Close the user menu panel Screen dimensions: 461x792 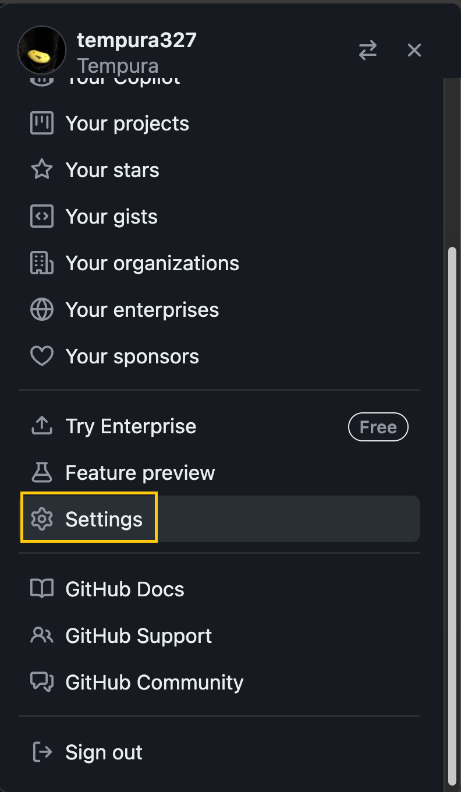coord(414,51)
